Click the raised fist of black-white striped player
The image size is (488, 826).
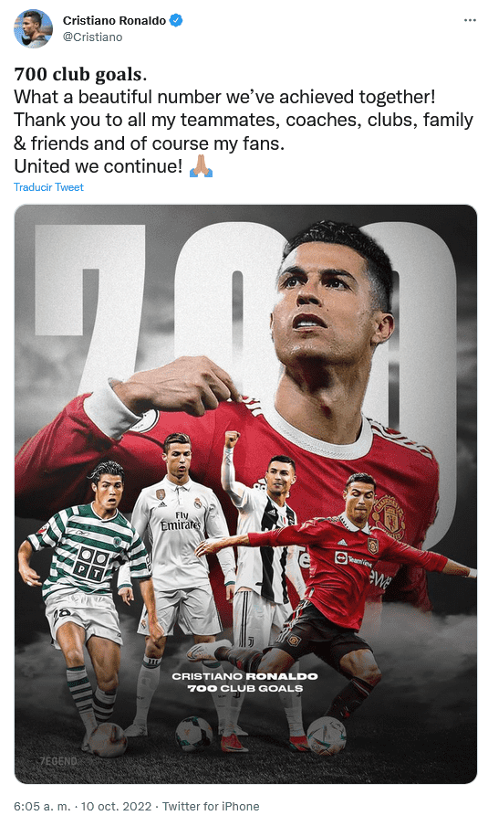pos(232,439)
